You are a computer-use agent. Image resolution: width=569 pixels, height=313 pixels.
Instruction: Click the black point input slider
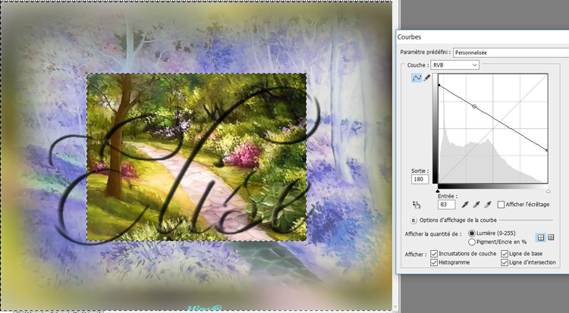click(438, 191)
